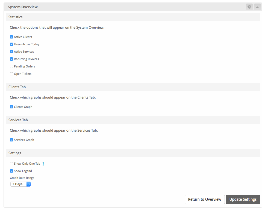Collapse the System Overview panel with arrow
The image size is (265, 210).
click(257, 7)
